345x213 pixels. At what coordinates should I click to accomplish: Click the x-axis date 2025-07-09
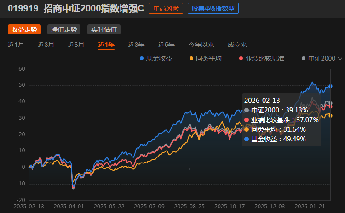coord(149,207)
